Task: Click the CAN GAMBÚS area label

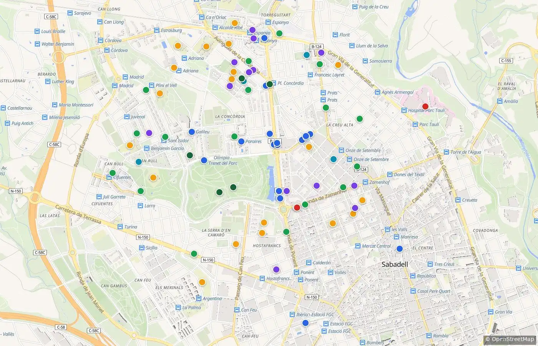Action: (x=114, y=286)
